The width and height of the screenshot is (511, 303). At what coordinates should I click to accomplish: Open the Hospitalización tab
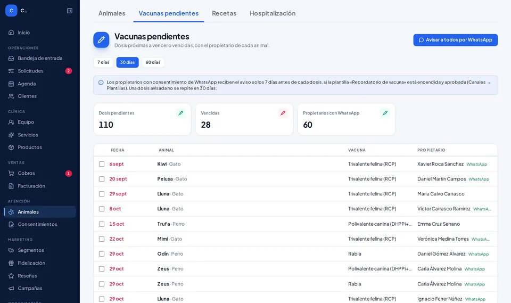click(273, 13)
